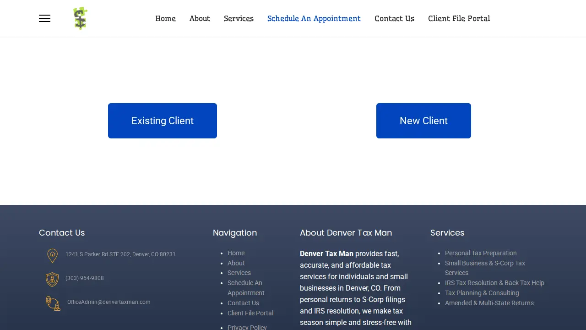
Task: Click the New Client button
Action: click(x=423, y=121)
